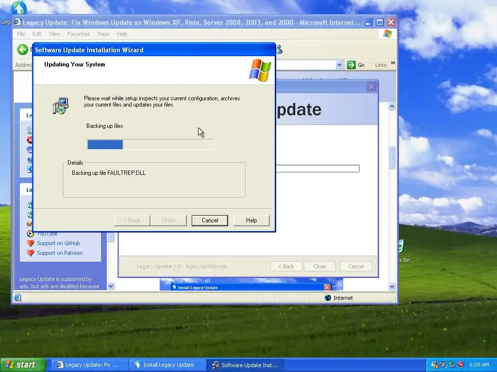
Task: Open the red Security Center shield icon
Action: pyautogui.click(x=461, y=365)
